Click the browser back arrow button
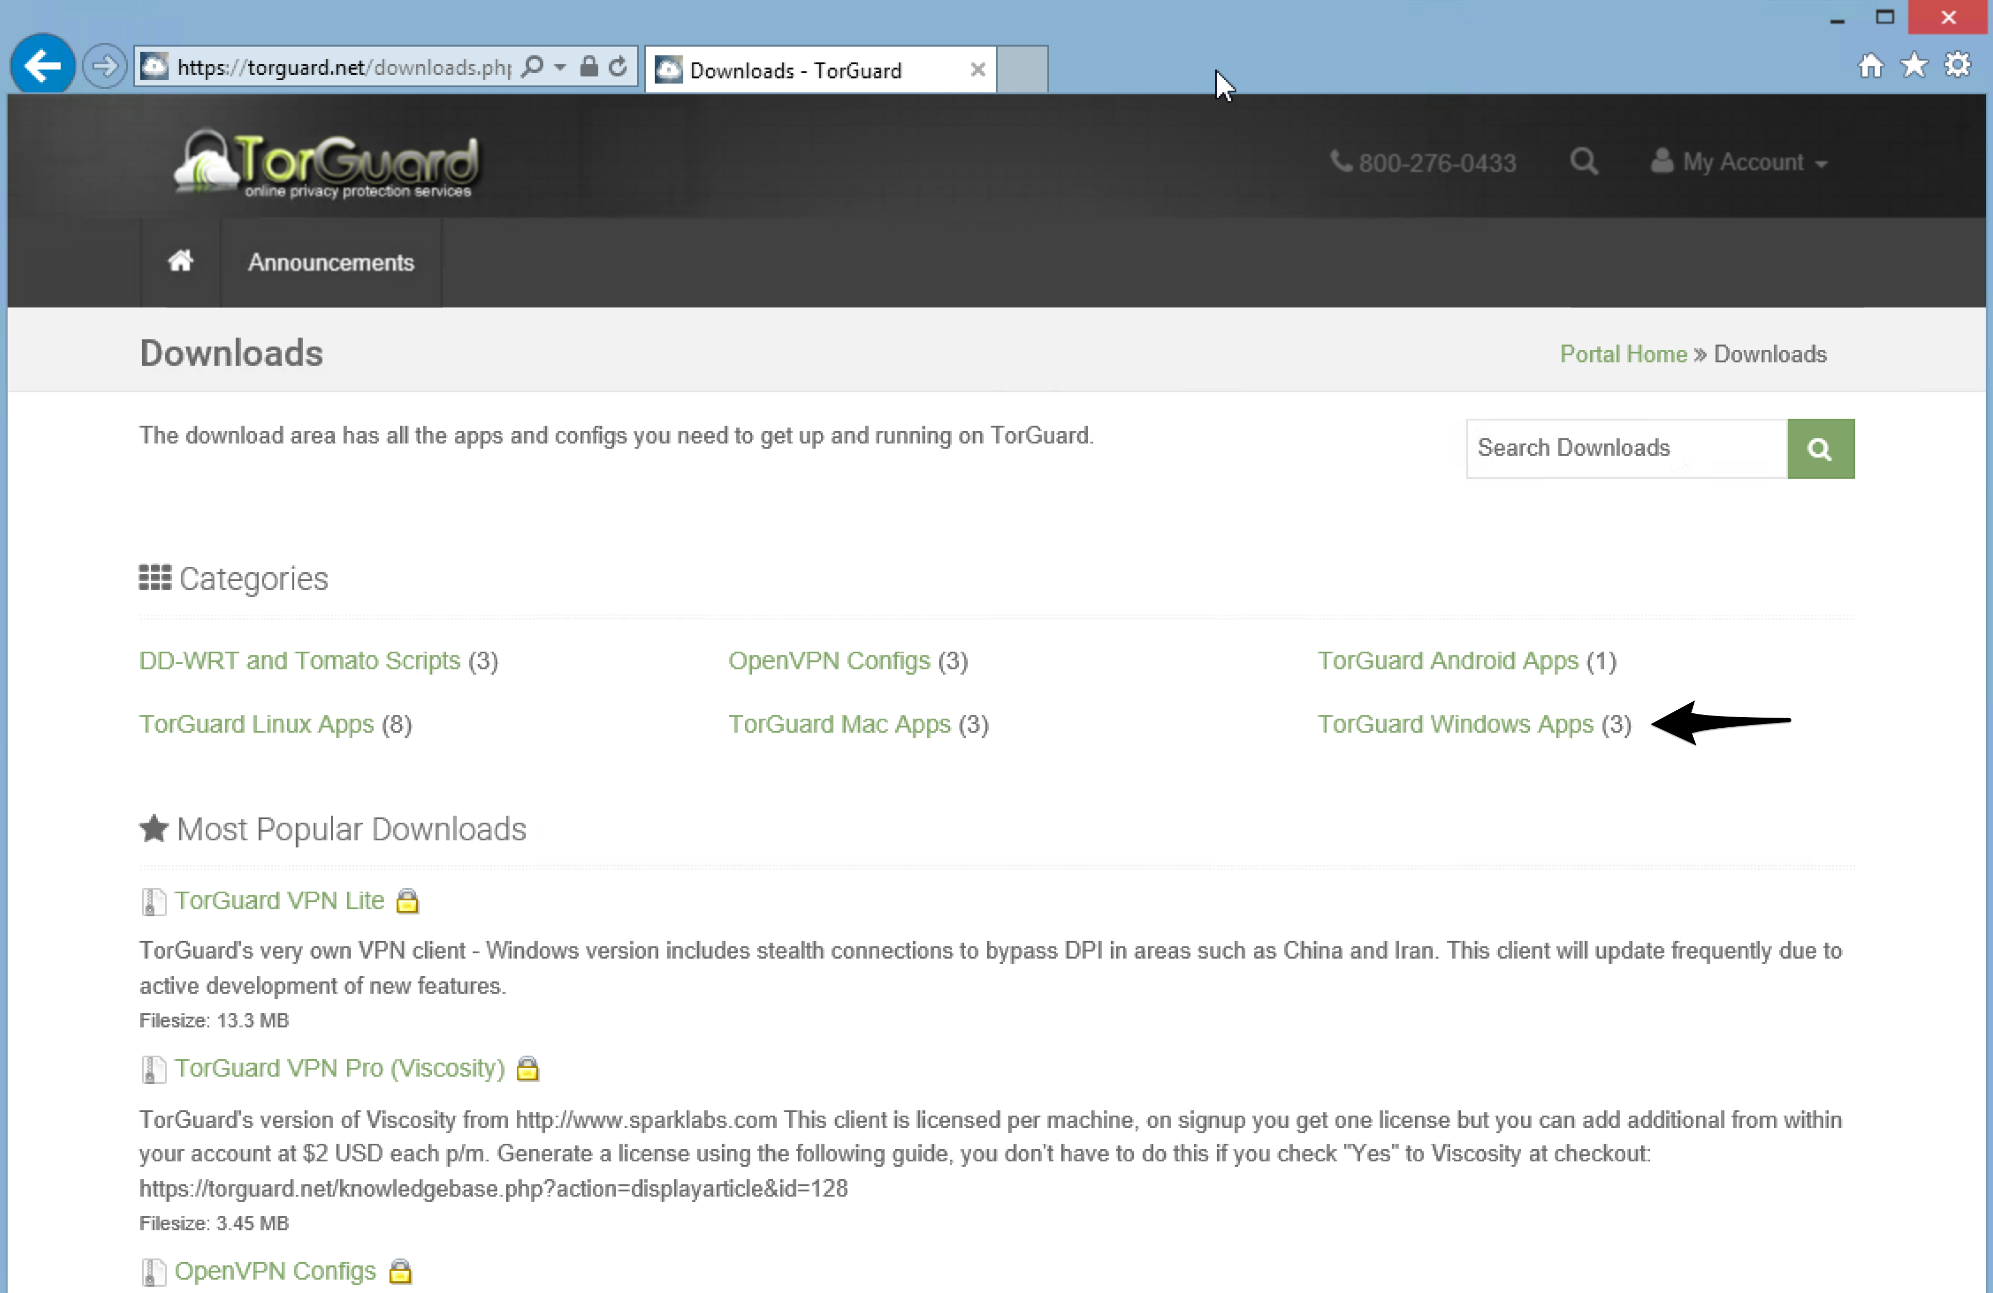The image size is (1993, 1293). point(42,66)
